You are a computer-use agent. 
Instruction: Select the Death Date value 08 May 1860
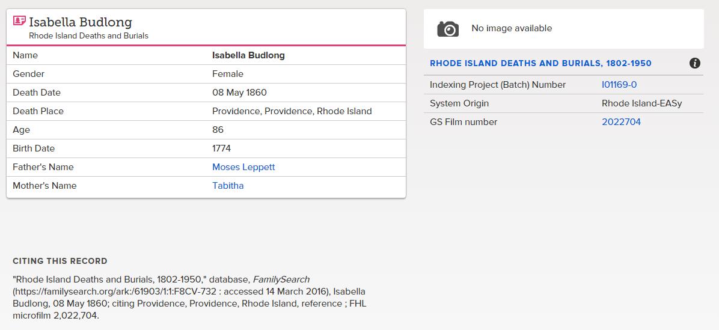coord(239,93)
